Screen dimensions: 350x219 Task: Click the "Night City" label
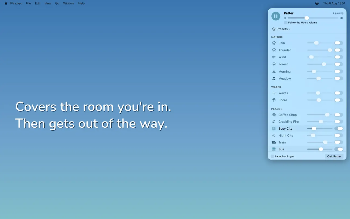click(x=286, y=136)
